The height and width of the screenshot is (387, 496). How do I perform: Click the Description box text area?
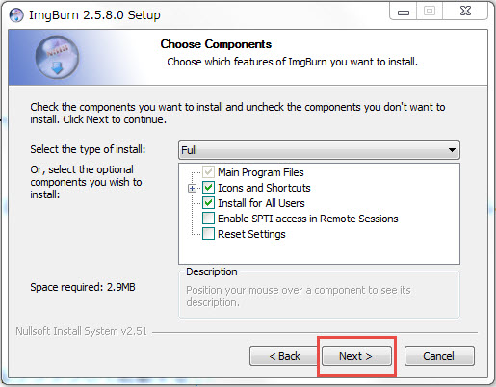319,297
